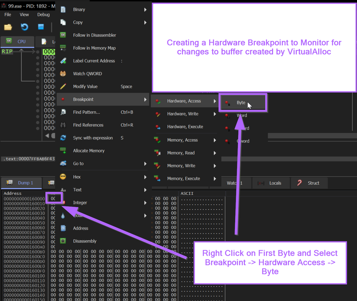Open the Debug menu
Screen dimensions: 357x301
click(44, 15)
